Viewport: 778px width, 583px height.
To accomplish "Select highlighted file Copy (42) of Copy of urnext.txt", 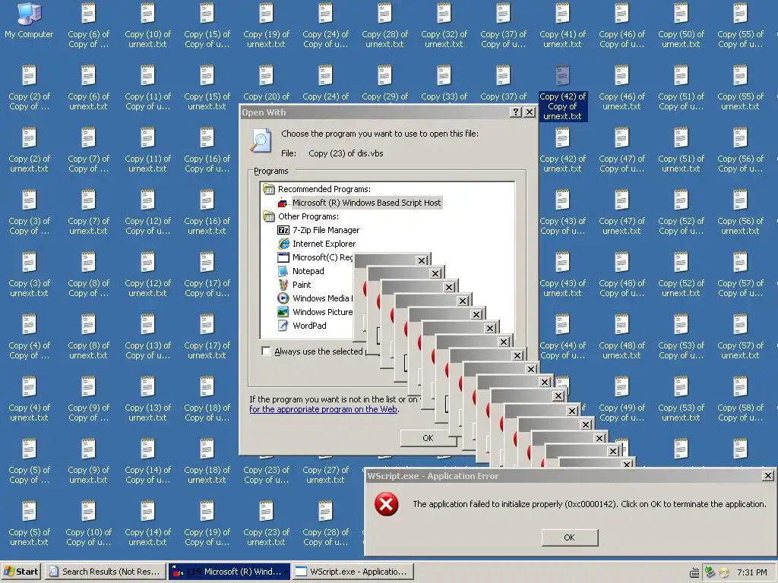I will (563, 93).
